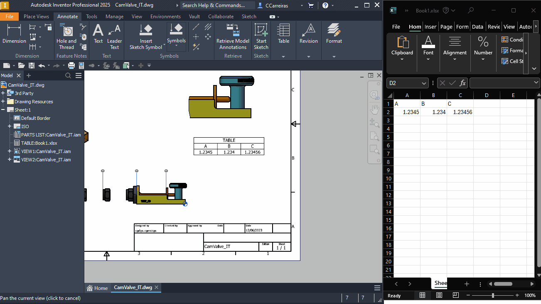Select the Leader Text tool
The height and width of the screenshot is (304, 541).
[x=114, y=36]
